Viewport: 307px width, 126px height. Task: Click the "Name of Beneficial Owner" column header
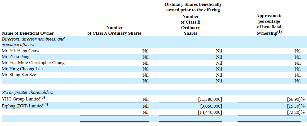pos(28,33)
